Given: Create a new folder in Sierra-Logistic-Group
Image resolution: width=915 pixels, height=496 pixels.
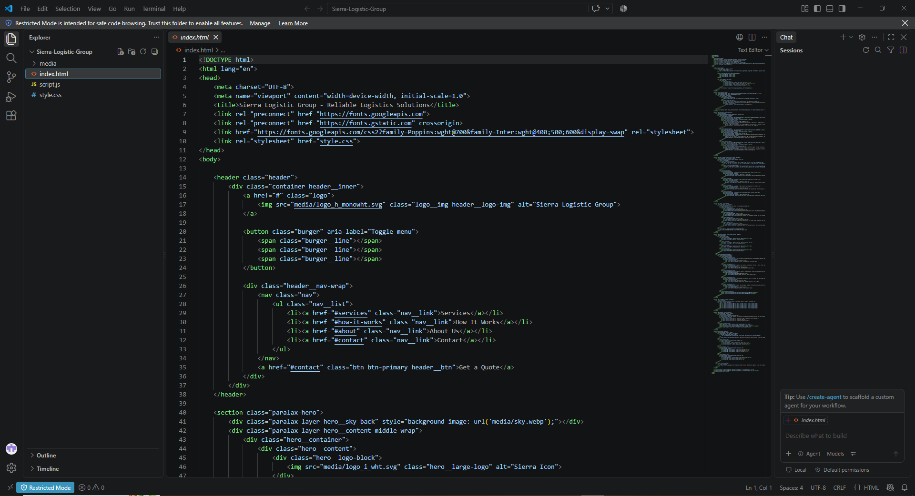Looking at the screenshot, I should [x=132, y=51].
